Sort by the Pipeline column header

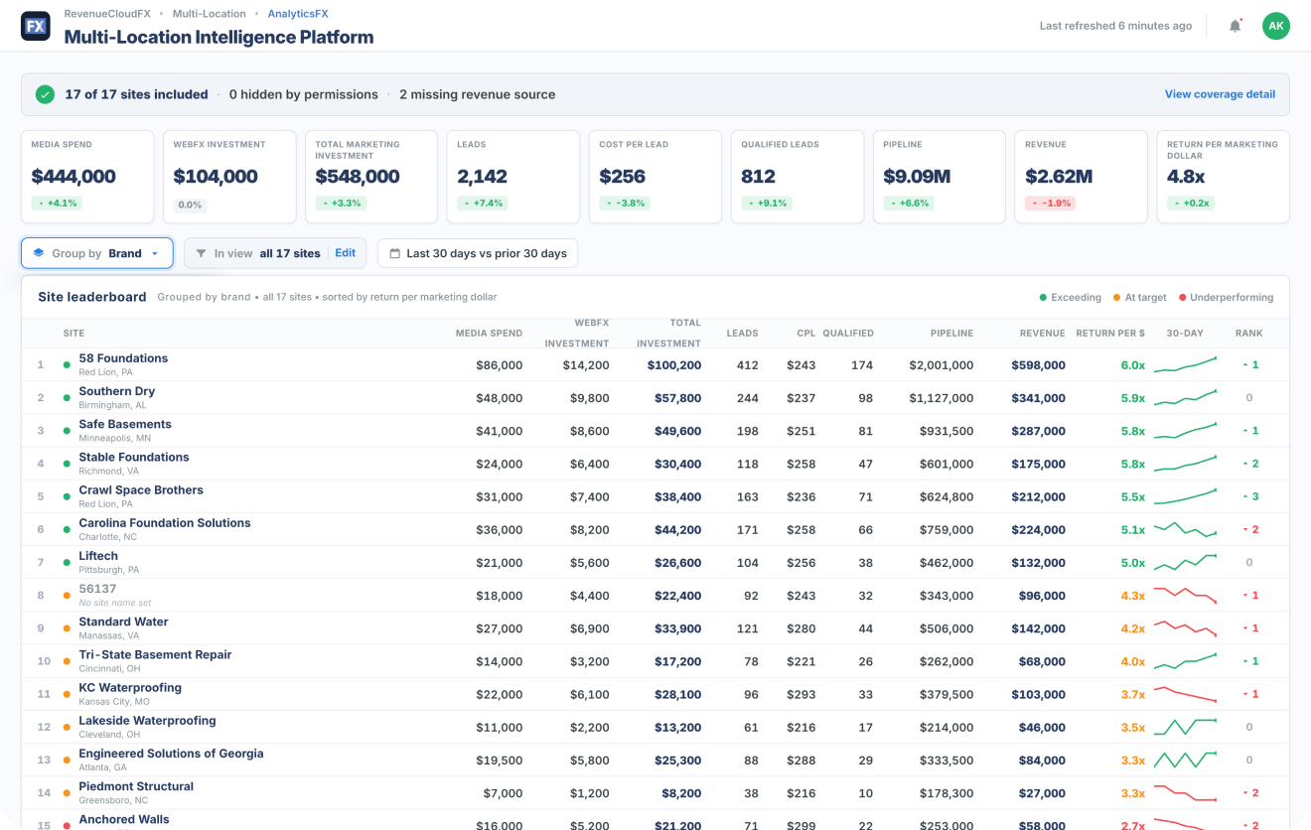(952, 334)
